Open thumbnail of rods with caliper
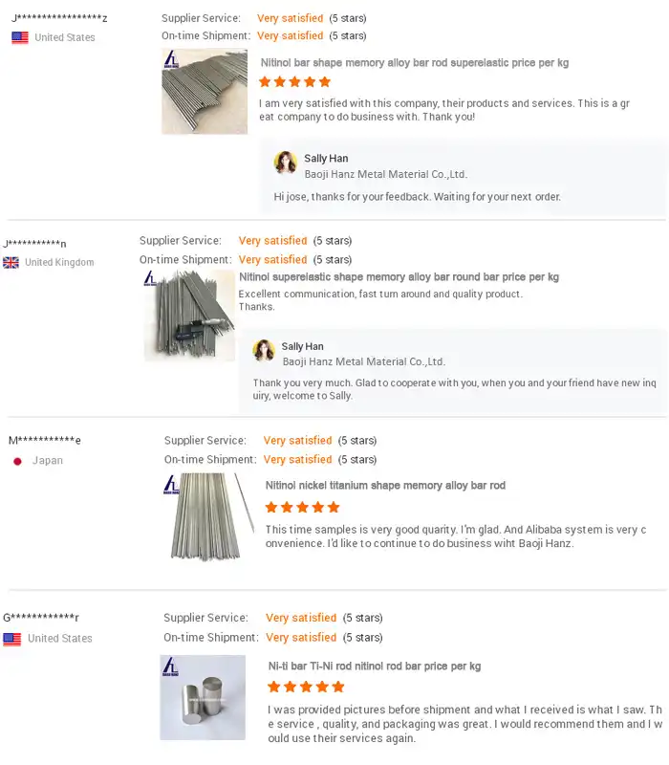The height and width of the screenshot is (765, 669). (x=189, y=316)
